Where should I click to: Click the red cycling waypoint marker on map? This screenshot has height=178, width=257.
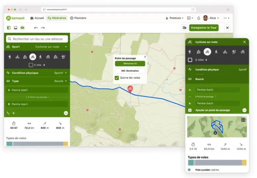click(x=130, y=89)
